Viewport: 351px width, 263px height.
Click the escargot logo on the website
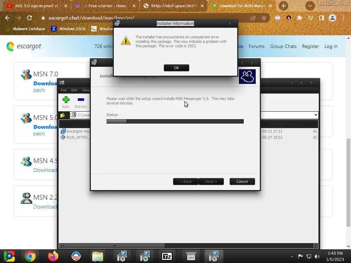coord(24,46)
